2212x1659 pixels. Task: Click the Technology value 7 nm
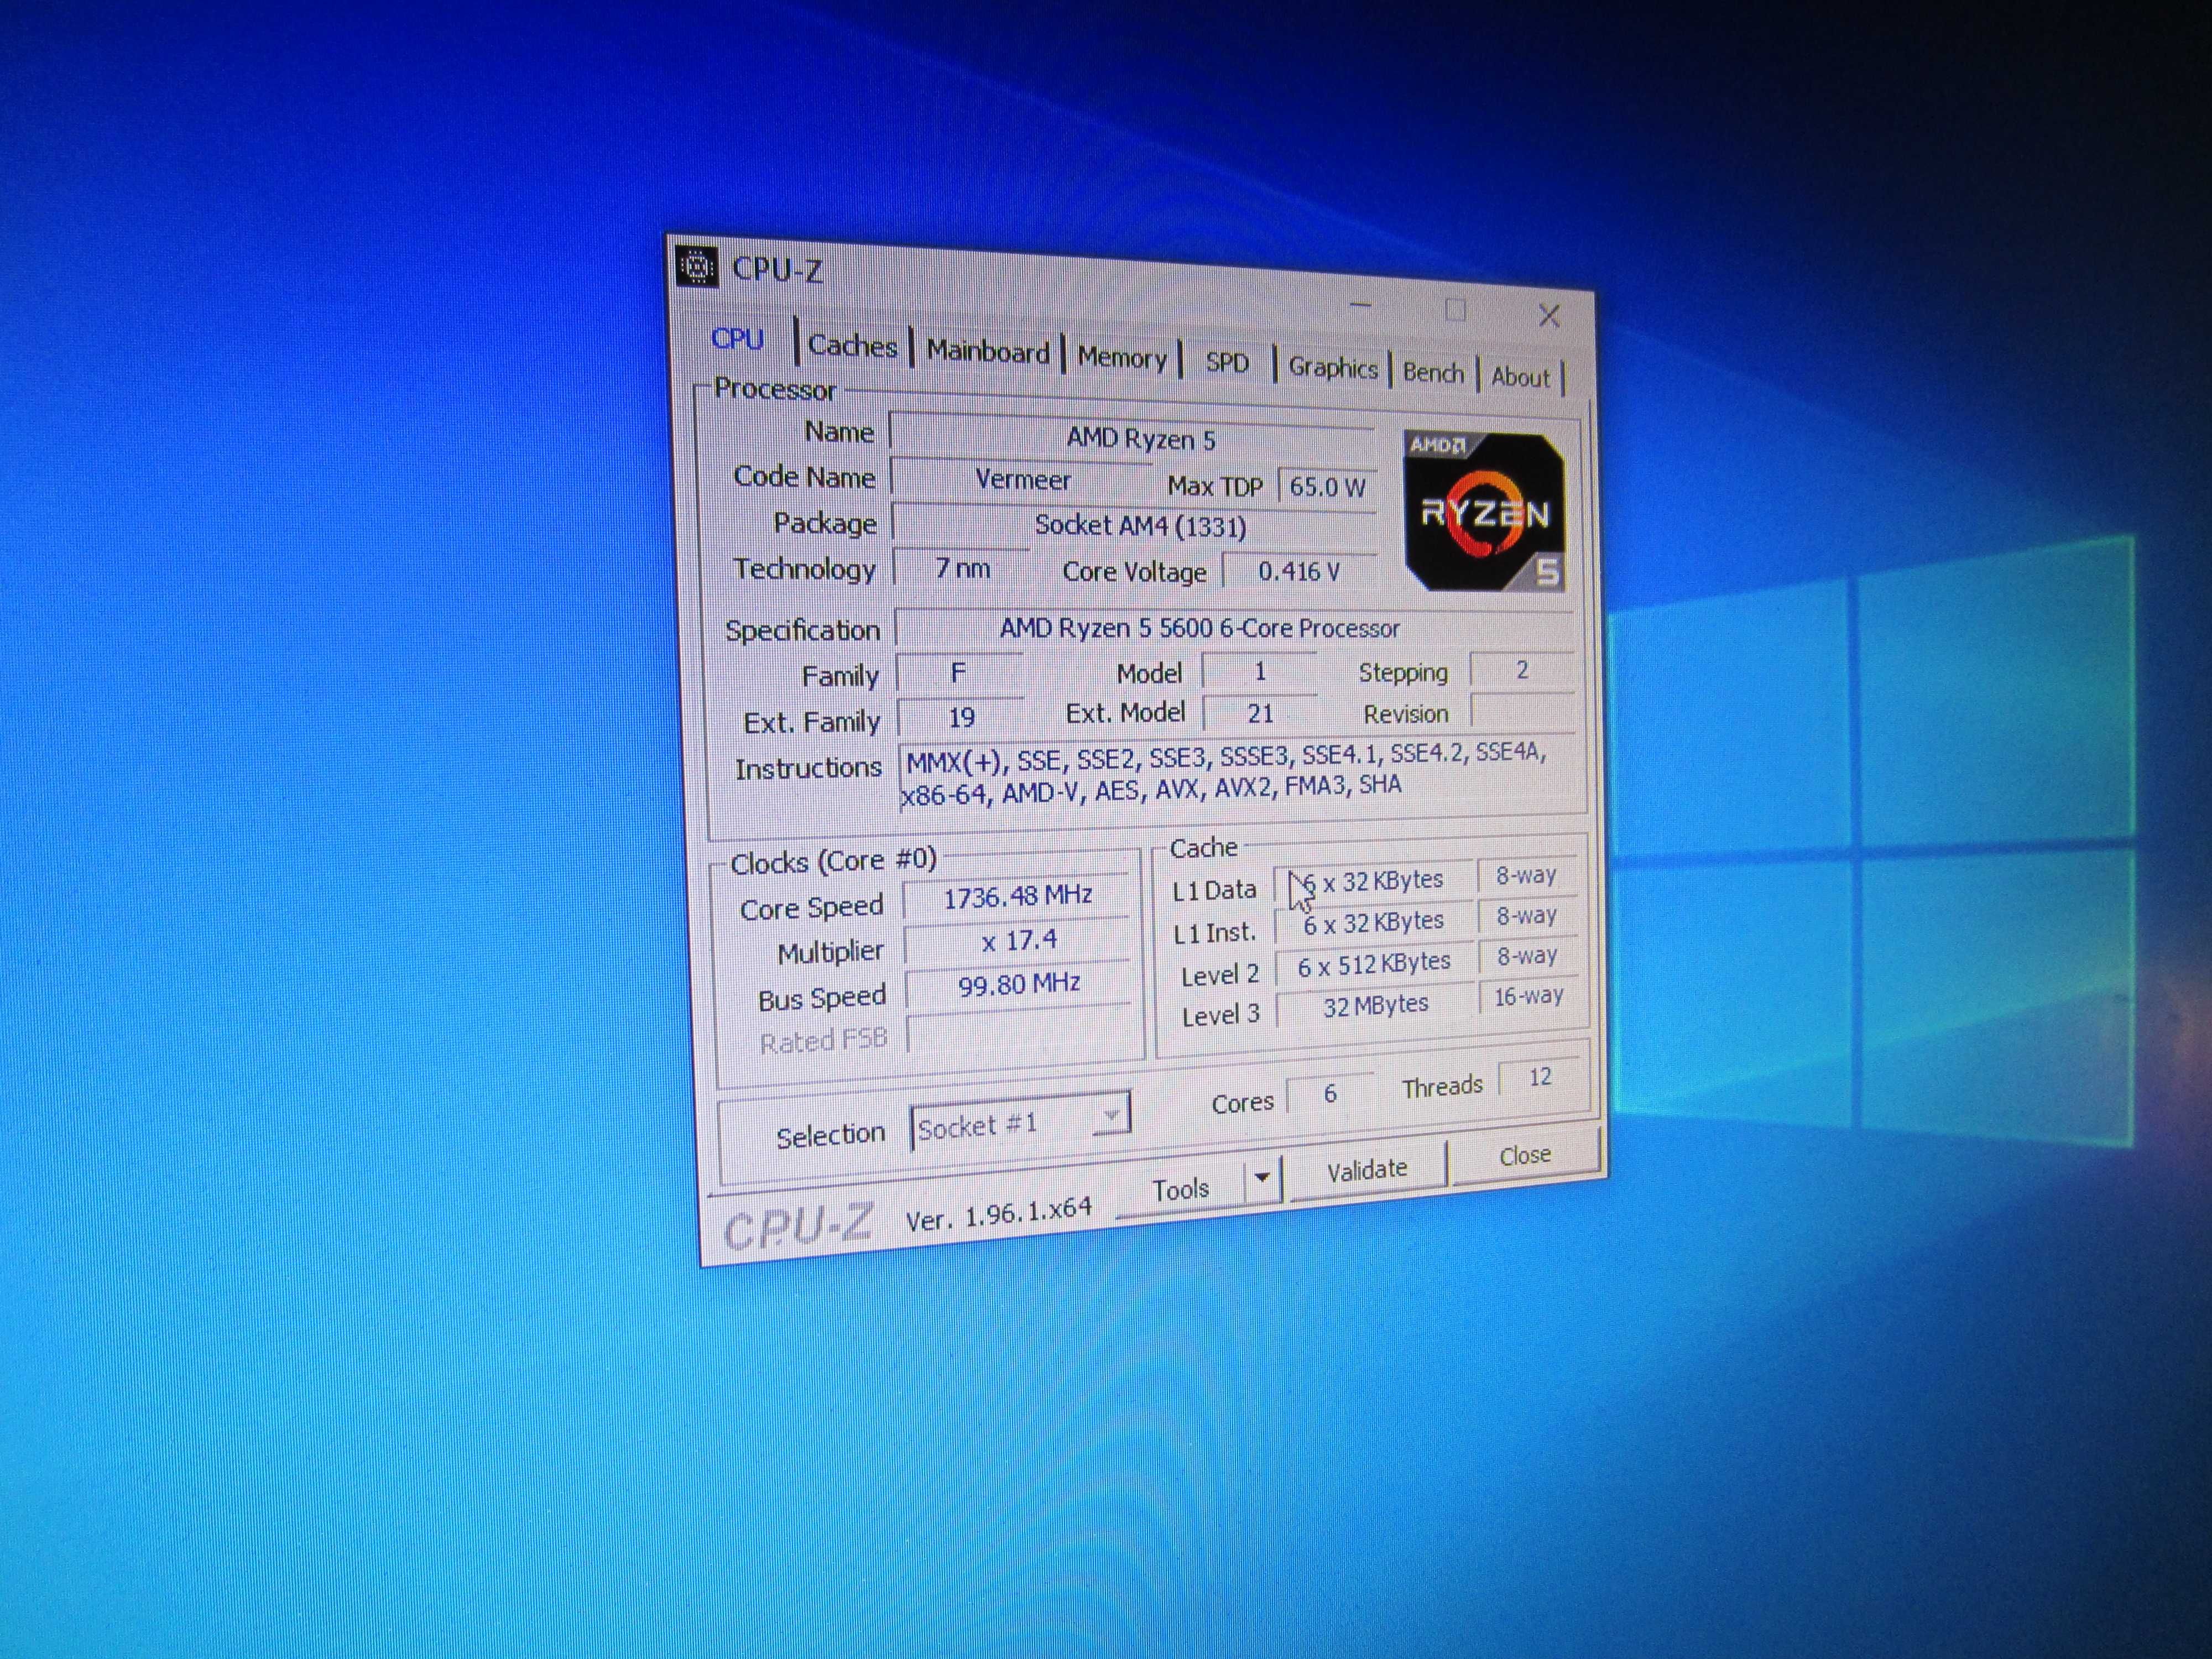(x=961, y=569)
